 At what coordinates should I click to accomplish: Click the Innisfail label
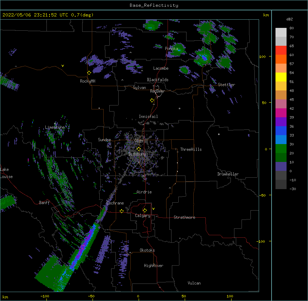tap(148, 117)
